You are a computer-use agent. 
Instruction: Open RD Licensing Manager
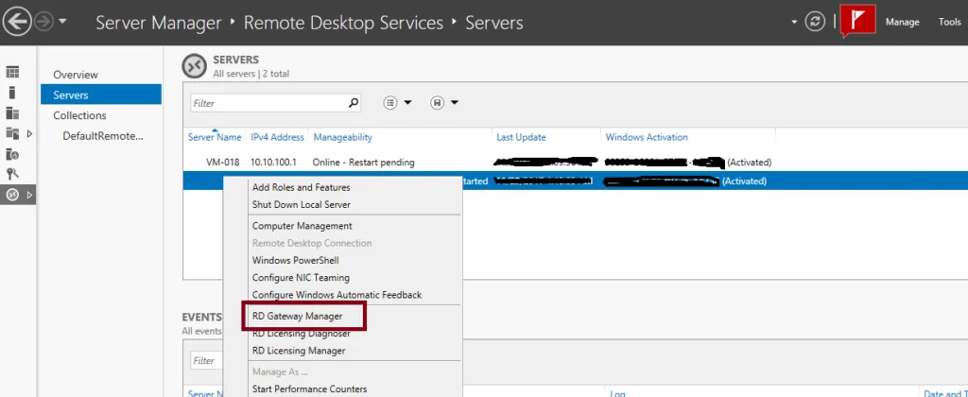299,351
